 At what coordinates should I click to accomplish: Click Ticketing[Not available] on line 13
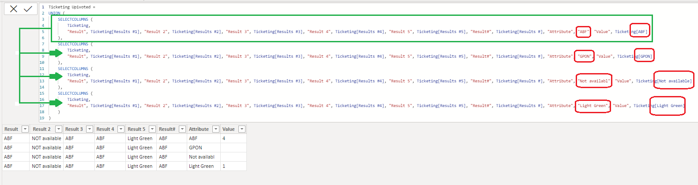coord(664,81)
